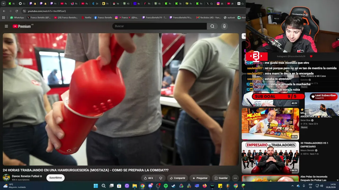Show hidden system tray icons chevron
Screen dimensions: 339x190
(292, 186)
